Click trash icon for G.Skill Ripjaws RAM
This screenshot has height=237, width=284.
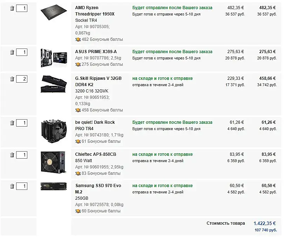click(12, 79)
